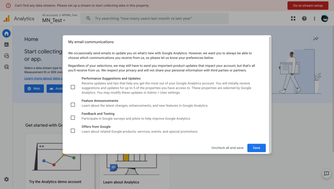This screenshot has width=334, height=189.
Task: Click Uncheck all and save
Action: 227,148
